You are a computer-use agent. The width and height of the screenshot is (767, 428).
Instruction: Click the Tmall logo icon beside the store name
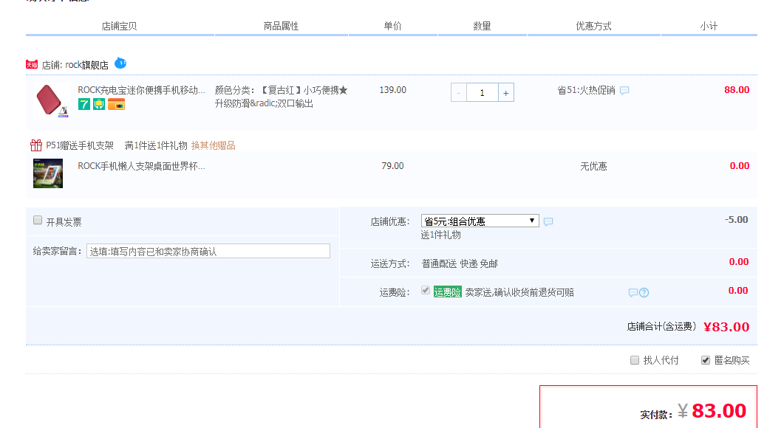coord(32,65)
